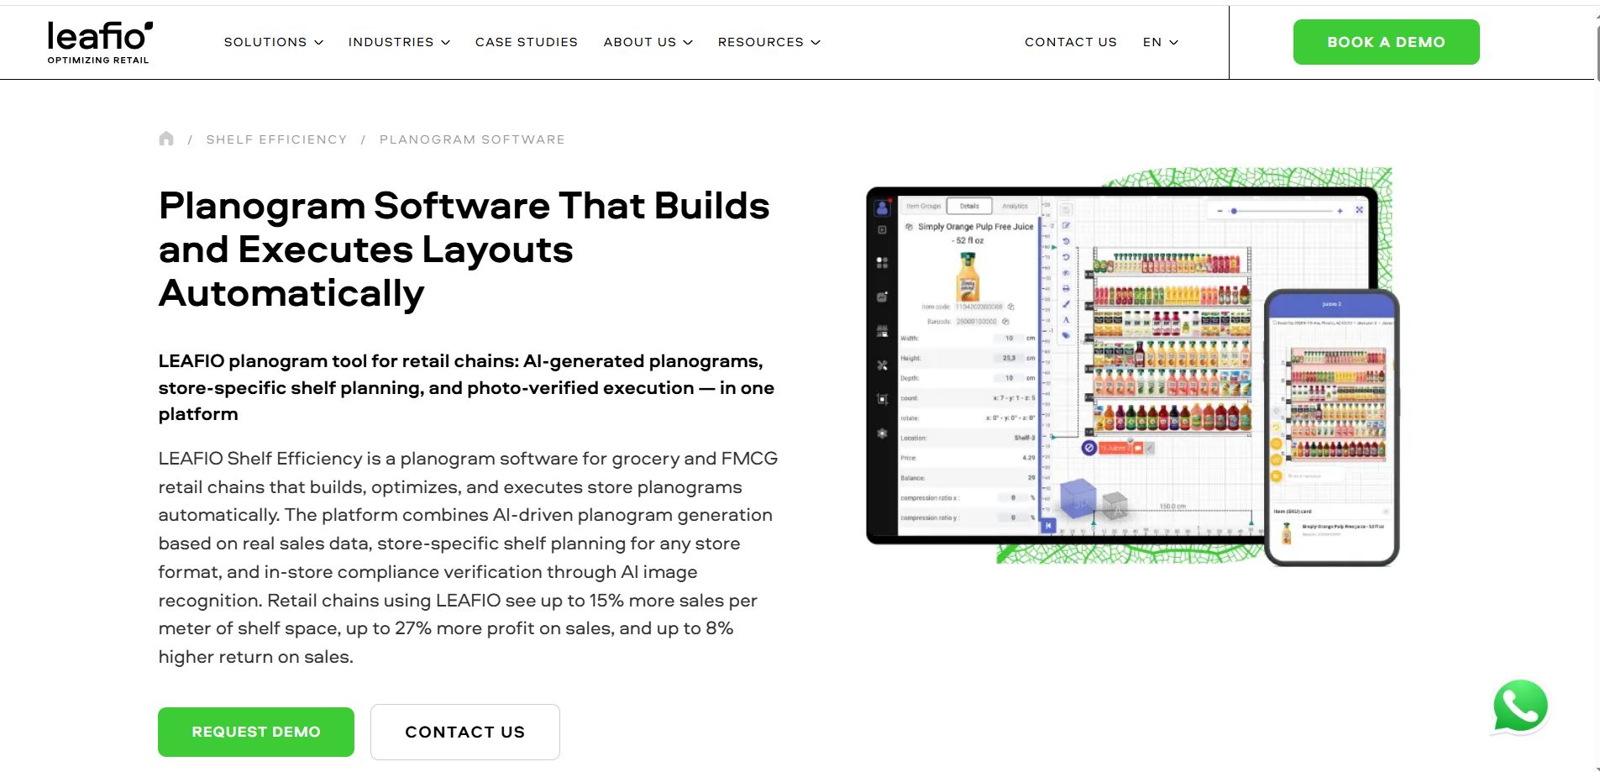Click Contact Us in the header navigation
The width and height of the screenshot is (1600, 772).
click(1071, 42)
